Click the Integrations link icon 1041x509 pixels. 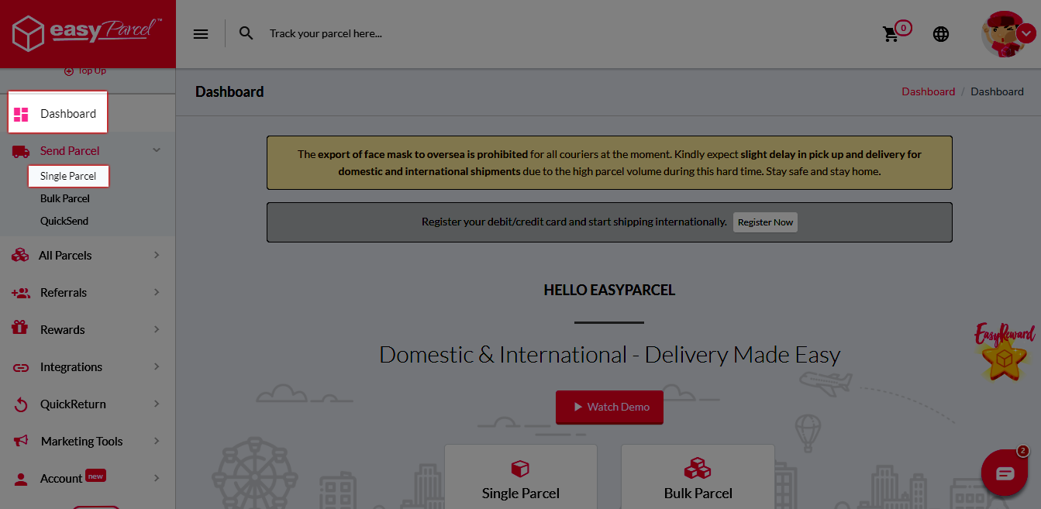pyautogui.click(x=21, y=367)
